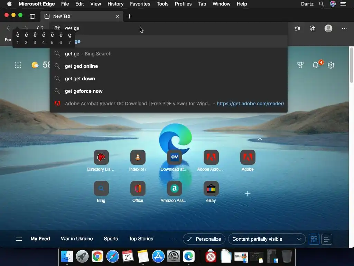The width and height of the screenshot is (354, 266).
Task: Launch Google Chrome from the Dock
Action: tap(97, 257)
